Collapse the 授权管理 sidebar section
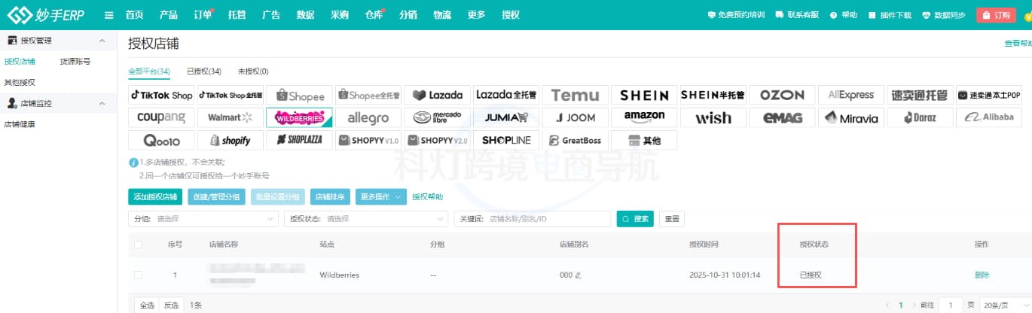 (x=102, y=41)
